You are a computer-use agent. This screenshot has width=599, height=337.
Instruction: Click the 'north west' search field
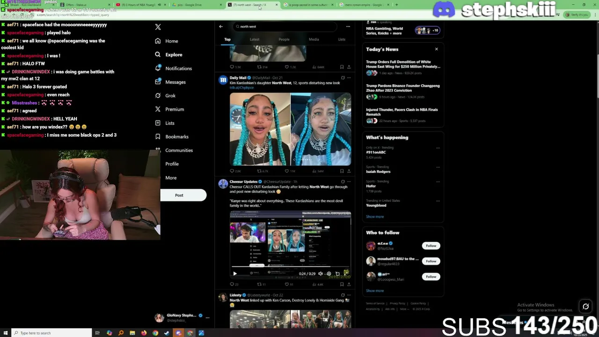285,27
